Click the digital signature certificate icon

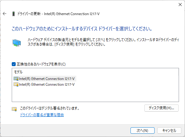click(14, 109)
